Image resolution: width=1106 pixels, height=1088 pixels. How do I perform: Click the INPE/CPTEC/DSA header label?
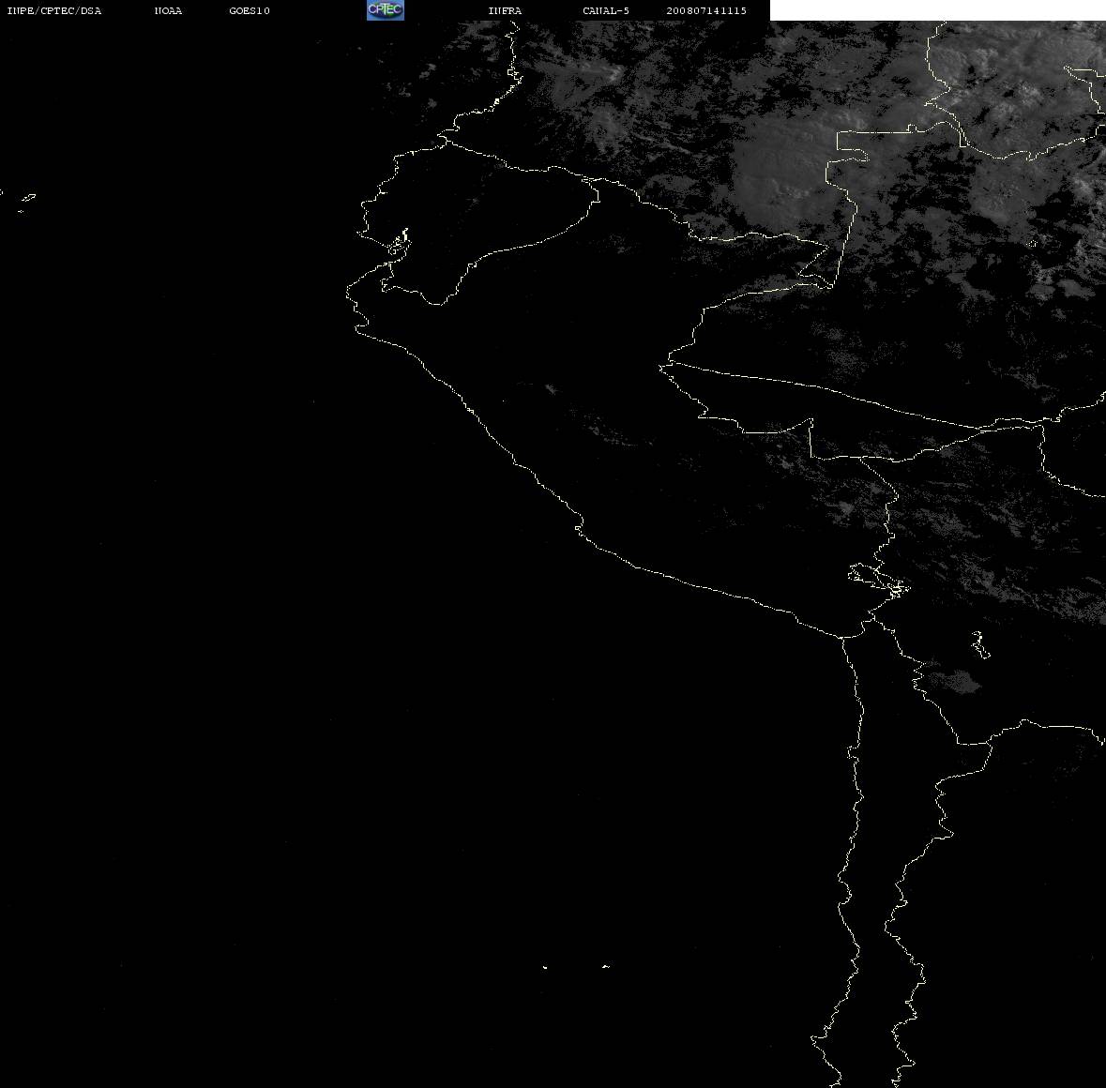coord(53,10)
